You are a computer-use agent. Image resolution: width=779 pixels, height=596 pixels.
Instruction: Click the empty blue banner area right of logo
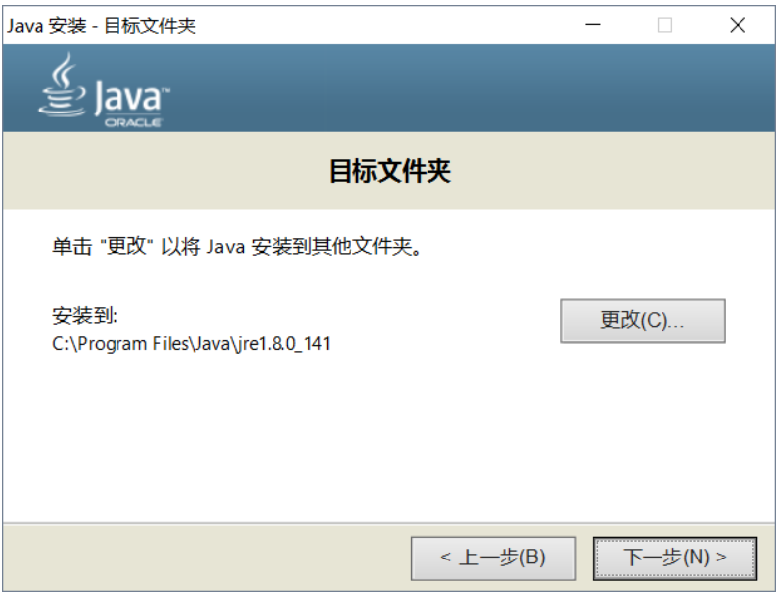[474, 89]
